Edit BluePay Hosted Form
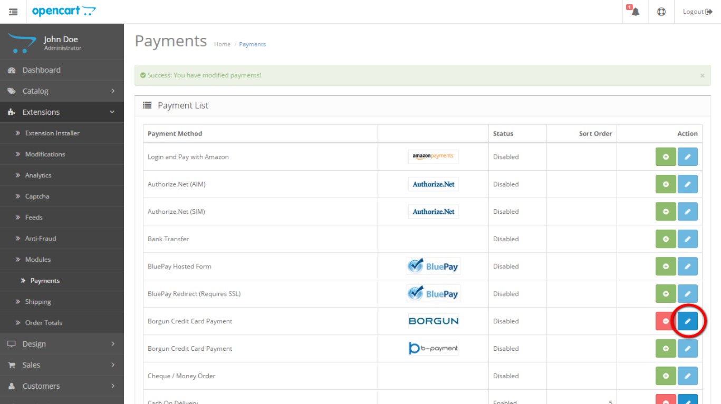The image size is (721, 404). point(687,267)
